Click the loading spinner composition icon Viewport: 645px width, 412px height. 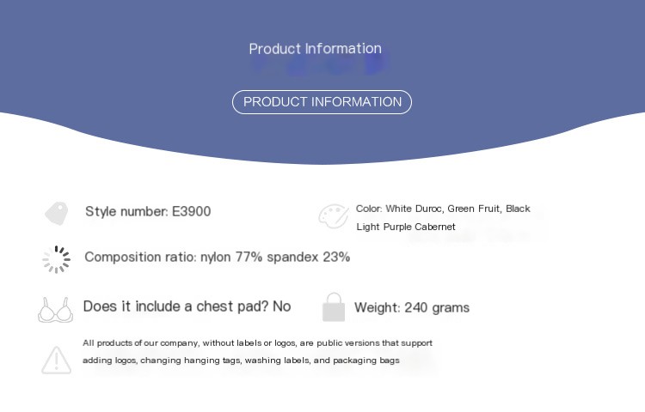coord(57,259)
